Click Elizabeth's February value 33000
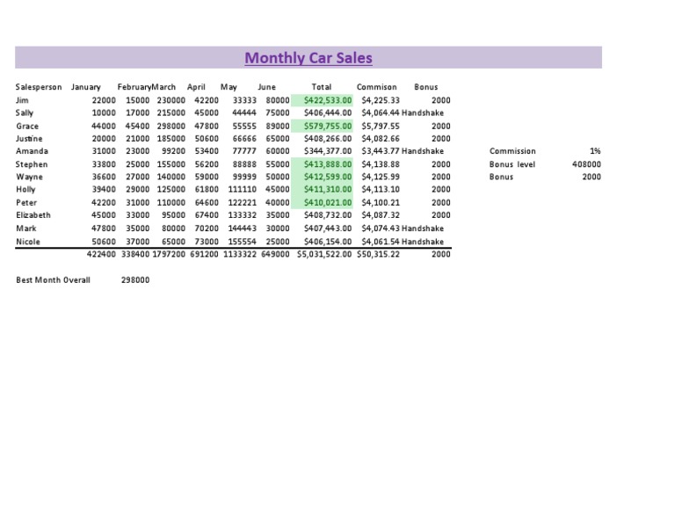The height and width of the screenshot is (522, 675). click(138, 215)
